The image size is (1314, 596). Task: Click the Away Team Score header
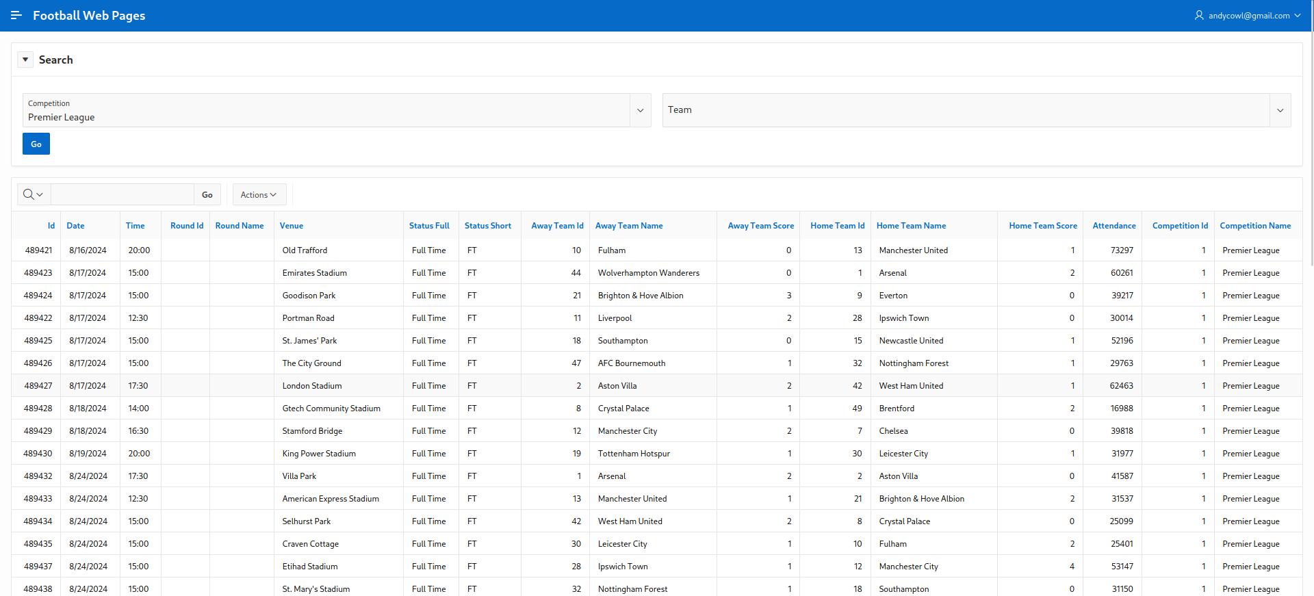pos(760,226)
